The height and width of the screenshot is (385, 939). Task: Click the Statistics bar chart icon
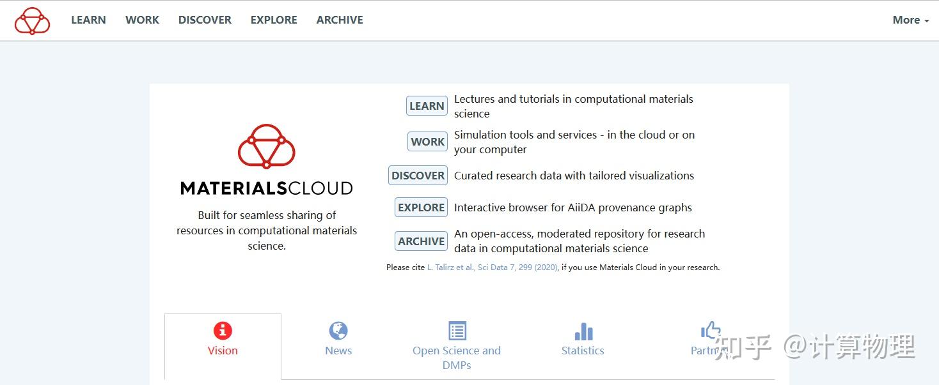(583, 331)
